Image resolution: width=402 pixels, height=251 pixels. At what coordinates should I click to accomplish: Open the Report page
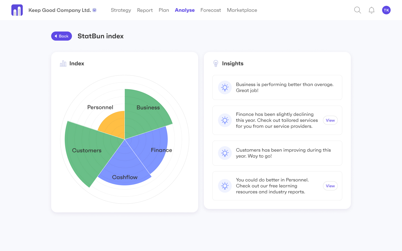coord(145,10)
